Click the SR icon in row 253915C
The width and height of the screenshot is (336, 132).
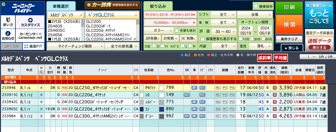pos(187,95)
